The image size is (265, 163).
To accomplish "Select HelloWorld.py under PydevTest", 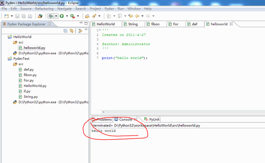I will pyautogui.click(x=35, y=86).
